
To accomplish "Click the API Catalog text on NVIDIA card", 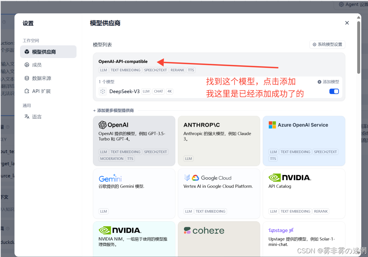I will (x=280, y=186).
